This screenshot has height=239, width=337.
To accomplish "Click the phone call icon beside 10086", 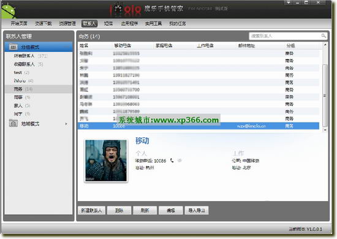I will 172,161.
